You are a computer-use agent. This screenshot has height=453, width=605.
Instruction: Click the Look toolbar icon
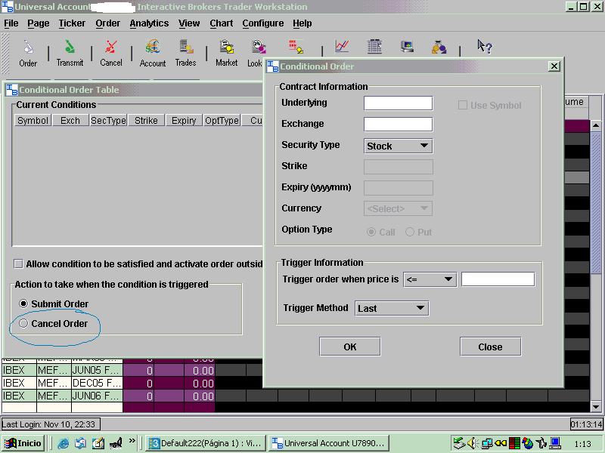tap(259, 47)
